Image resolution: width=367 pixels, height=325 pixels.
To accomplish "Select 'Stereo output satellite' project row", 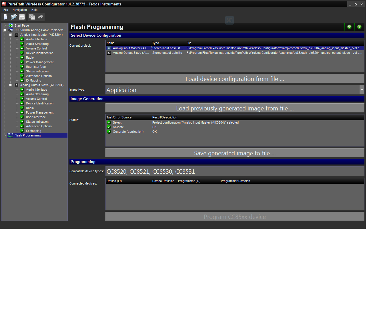I will tap(235, 53).
